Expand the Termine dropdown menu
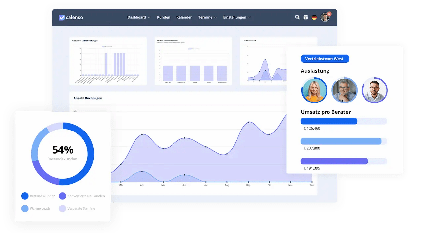Screen dimensions: 423x233 pos(207,17)
